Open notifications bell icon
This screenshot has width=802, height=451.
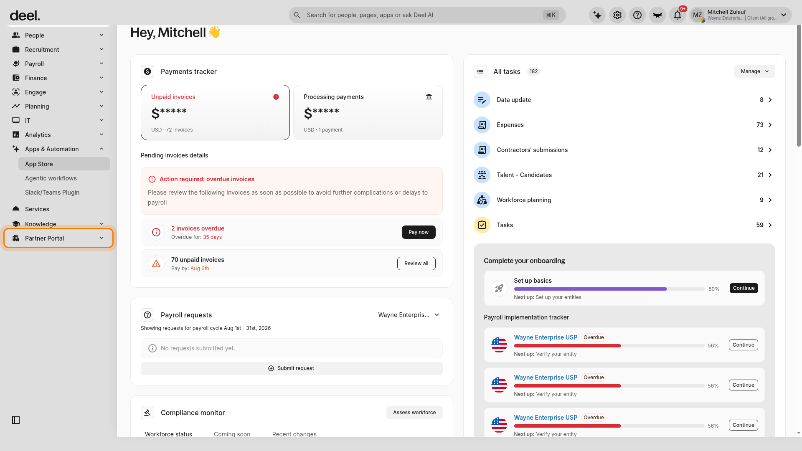(x=678, y=15)
